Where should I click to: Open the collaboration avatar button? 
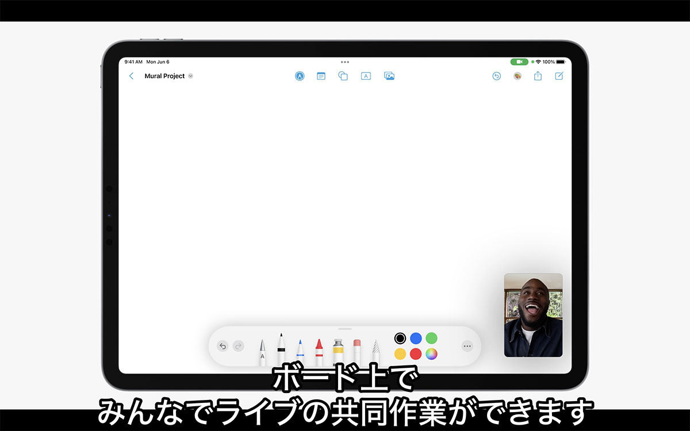coord(517,76)
